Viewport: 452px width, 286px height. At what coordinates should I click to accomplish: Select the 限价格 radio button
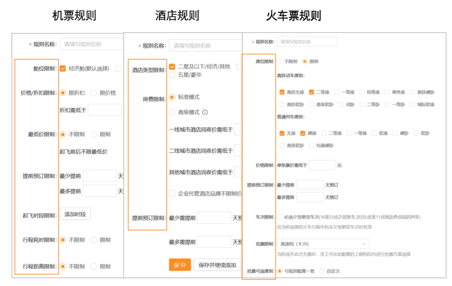94,93
